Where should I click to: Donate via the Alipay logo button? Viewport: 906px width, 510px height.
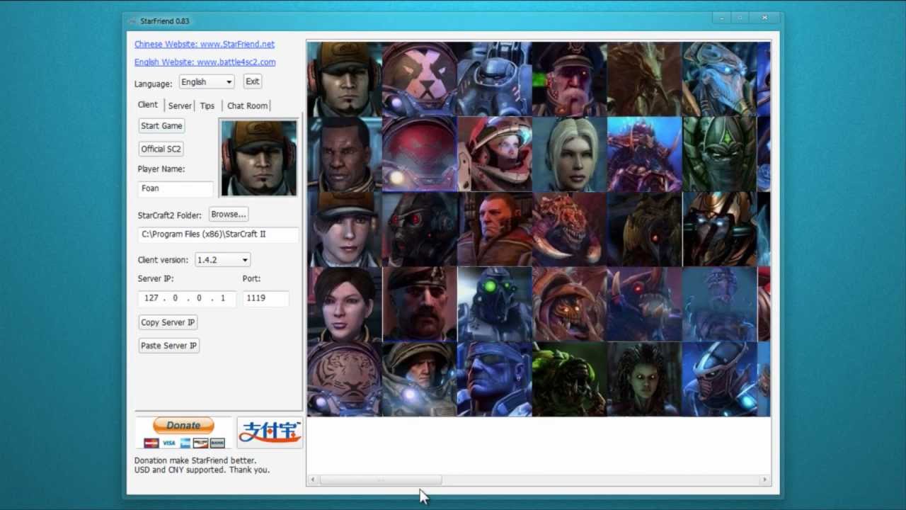click(269, 432)
